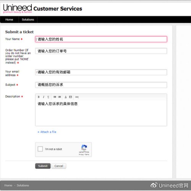Screen dimensions: 191x191
Task: Focus the Order Number input field
Action: pos(101,51)
